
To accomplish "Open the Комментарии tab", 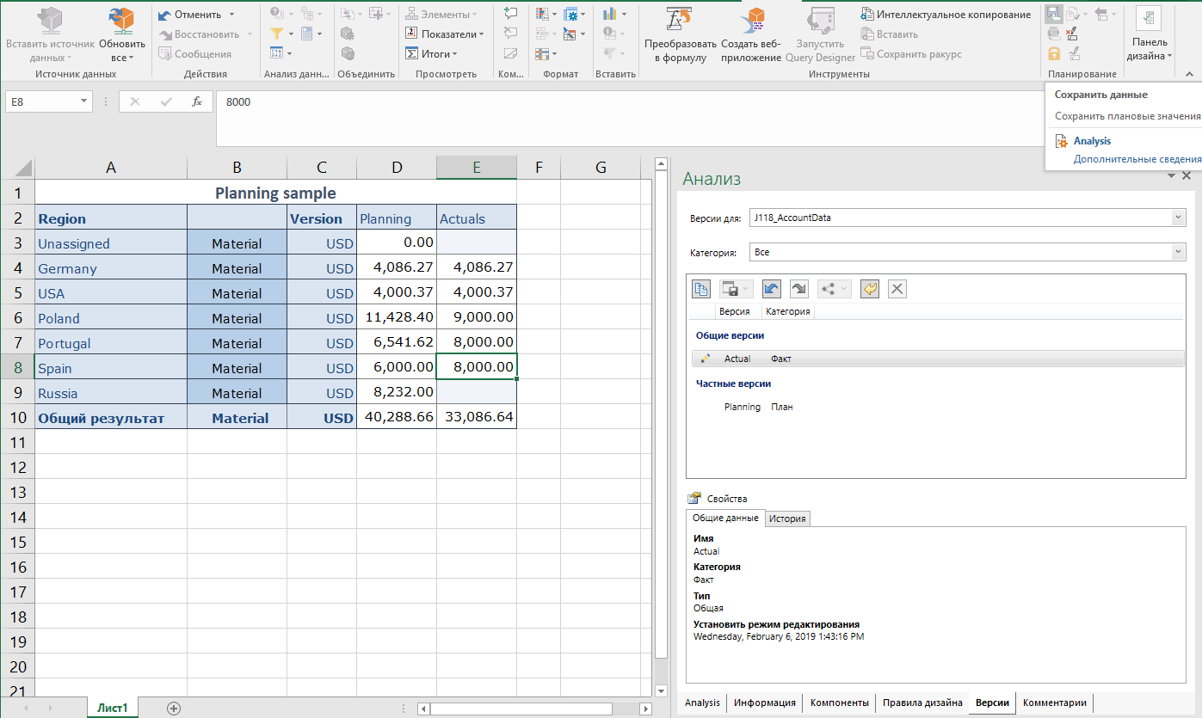I will (1055, 703).
